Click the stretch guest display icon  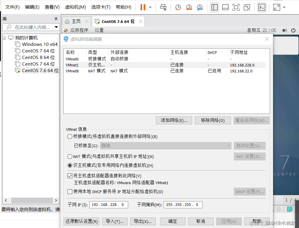(x=277, y=7)
